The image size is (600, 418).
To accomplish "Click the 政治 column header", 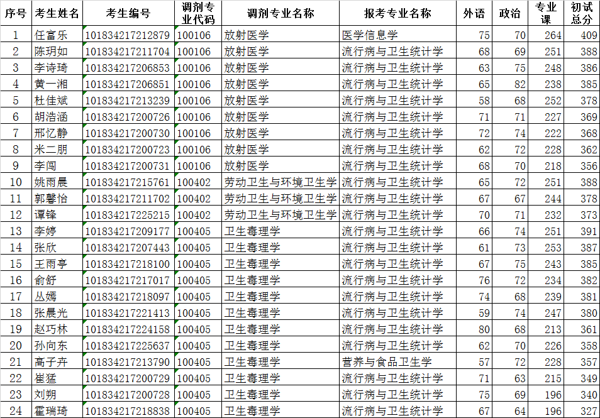I will [509, 13].
